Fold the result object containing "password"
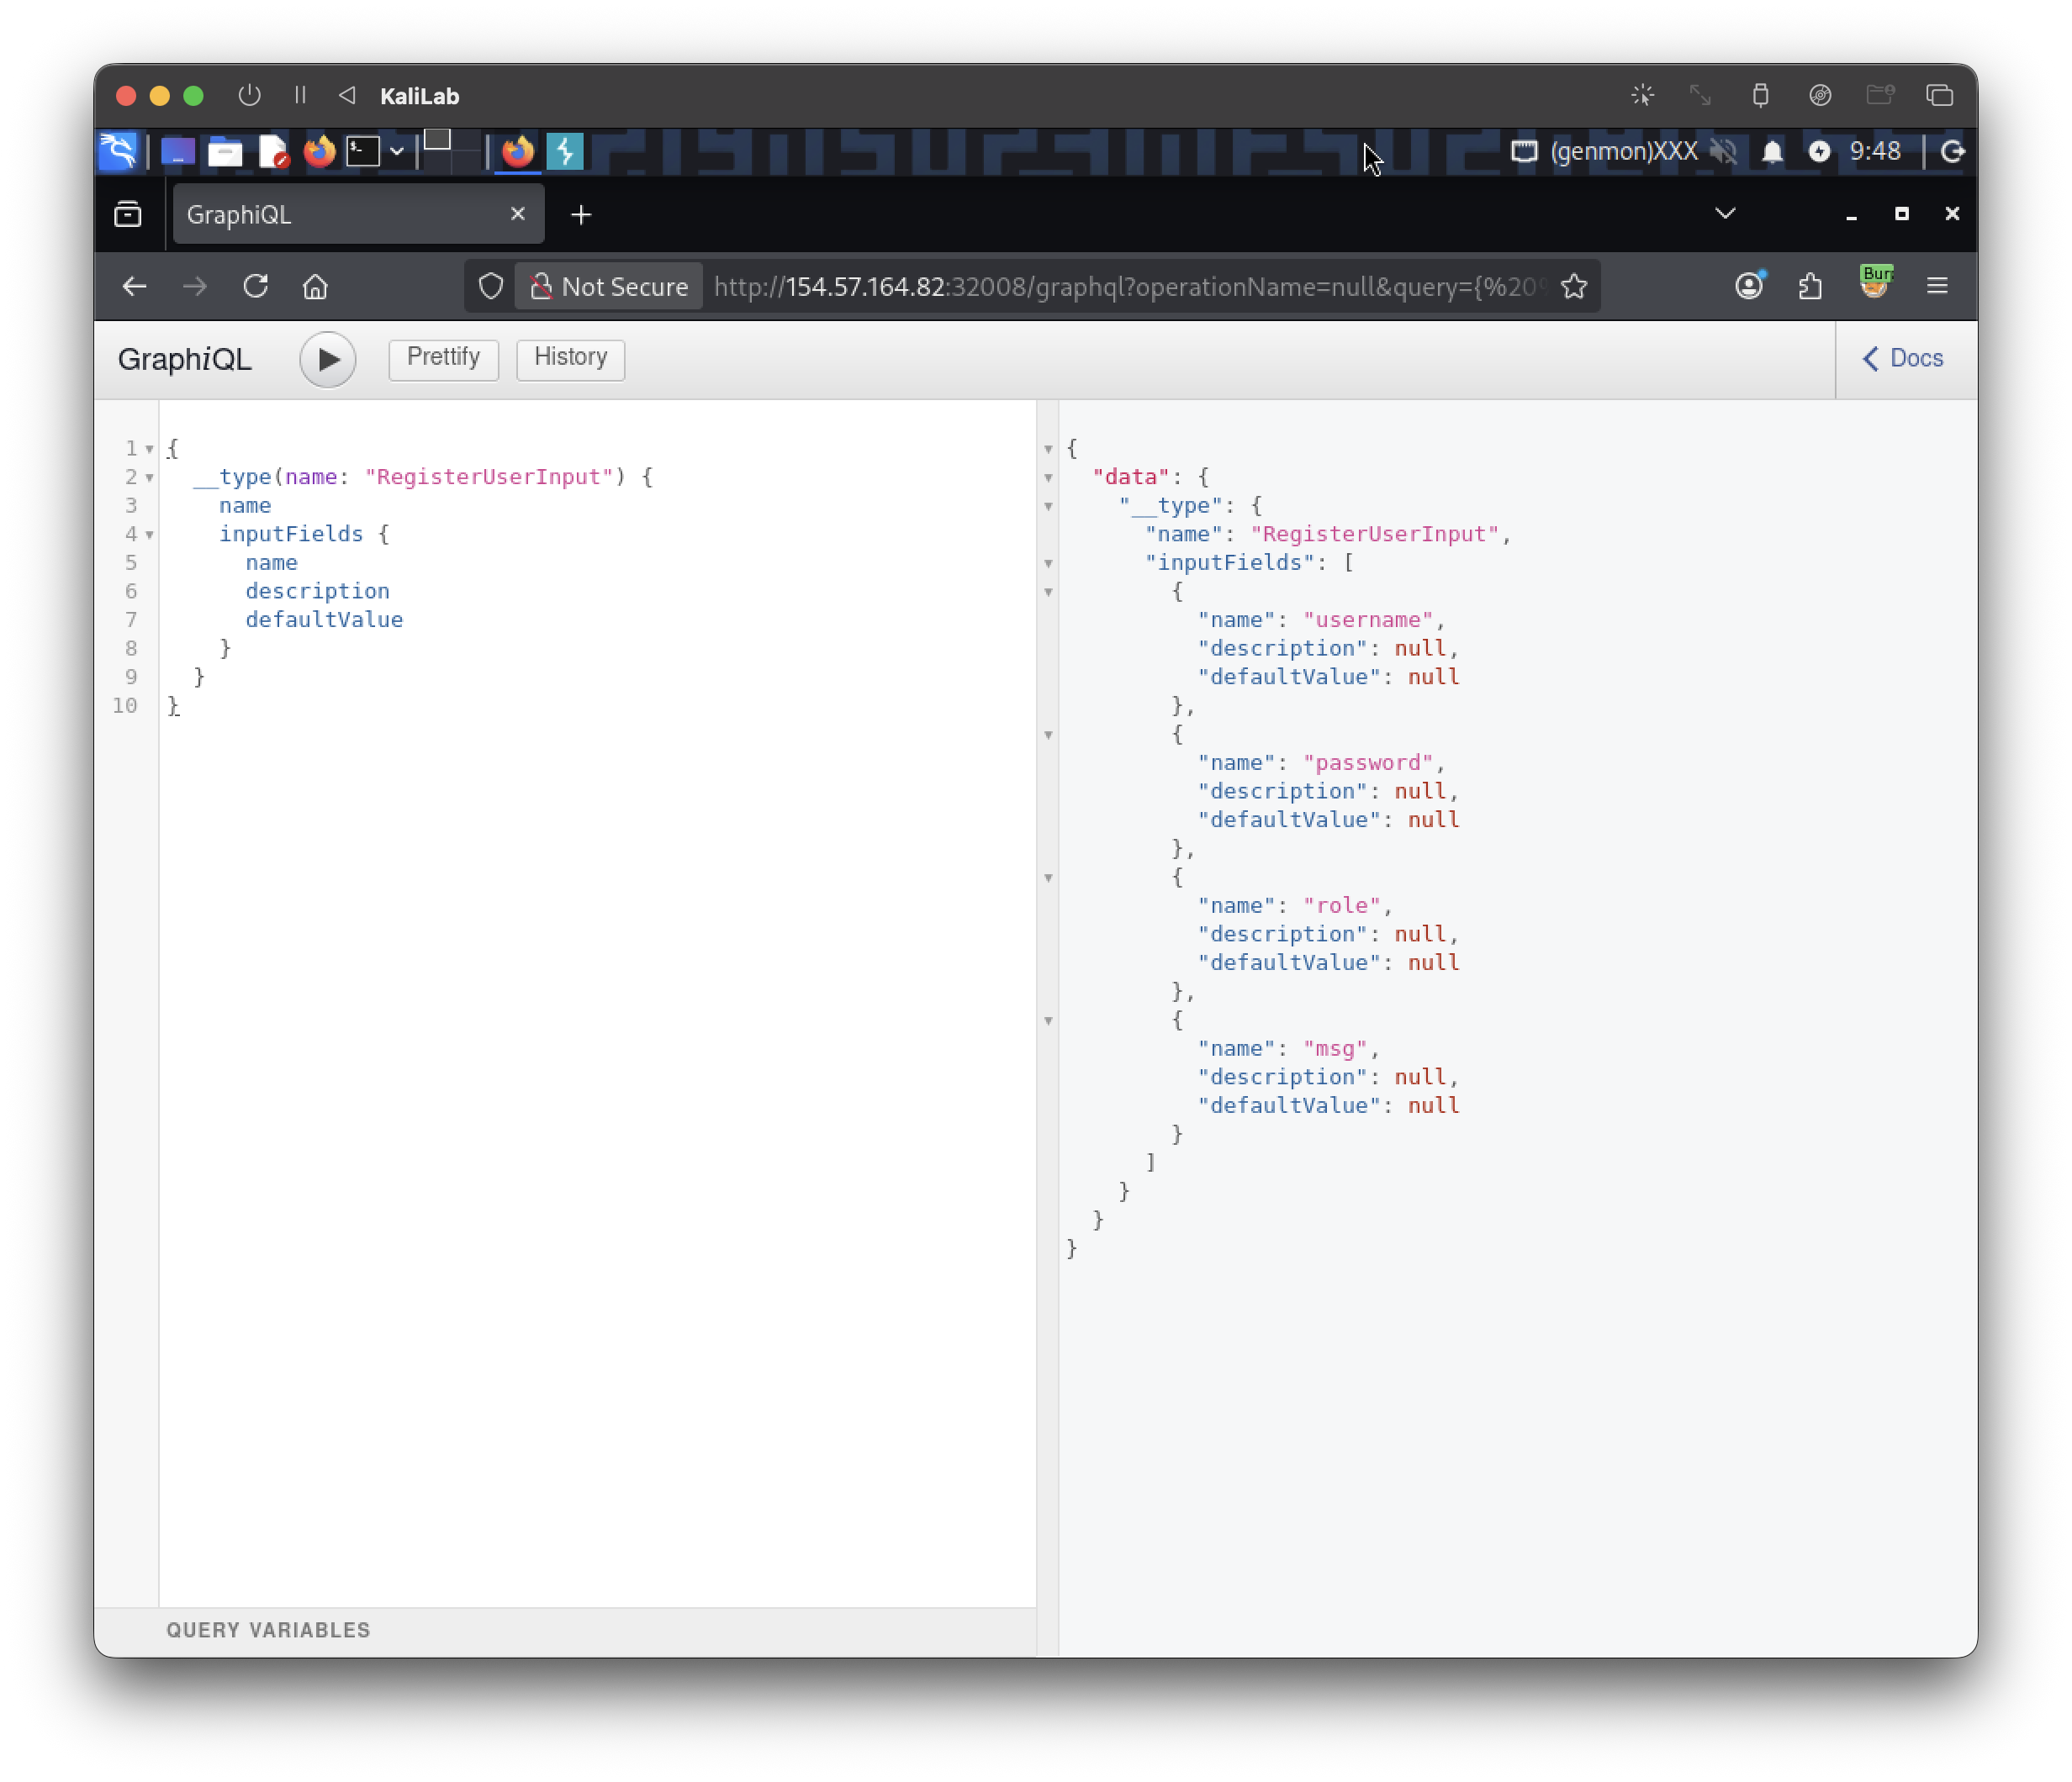Viewport: 2072px width, 1782px height. click(x=1048, y=735)
